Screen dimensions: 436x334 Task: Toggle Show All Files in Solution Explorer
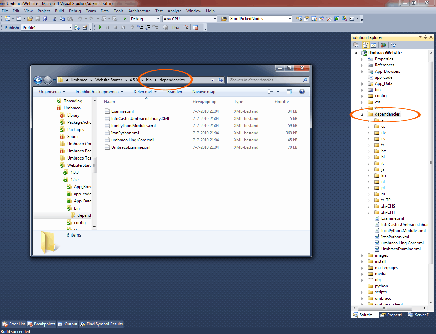(366, 45)
